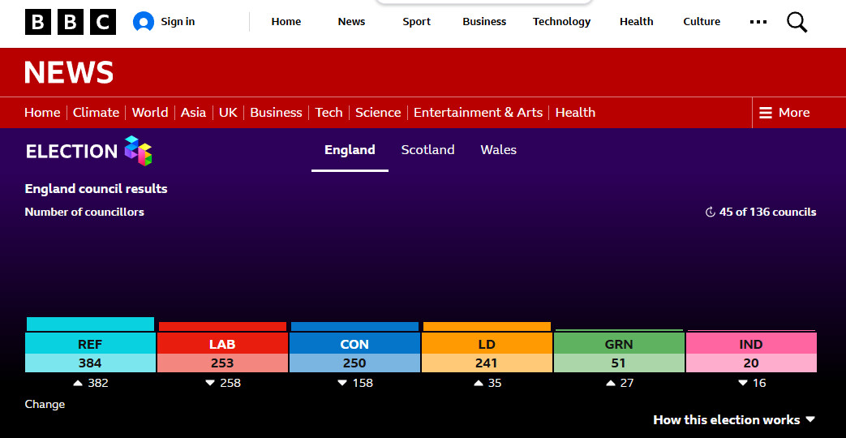This screenshot has width=846, height=438.
Task: Open Sport in top navigation
Action: pos(417,22)
